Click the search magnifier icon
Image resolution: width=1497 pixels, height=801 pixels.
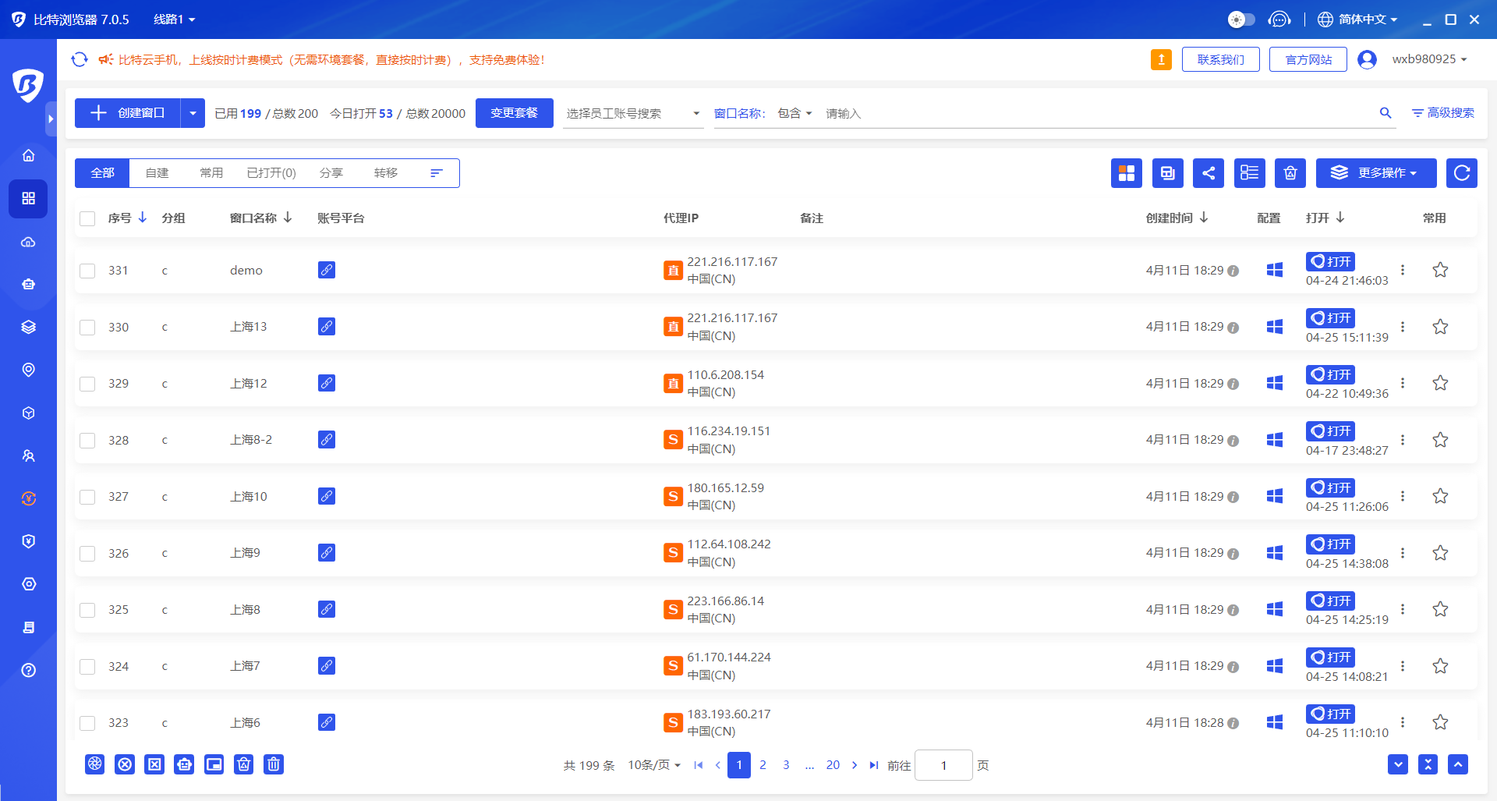[1385, 113]
